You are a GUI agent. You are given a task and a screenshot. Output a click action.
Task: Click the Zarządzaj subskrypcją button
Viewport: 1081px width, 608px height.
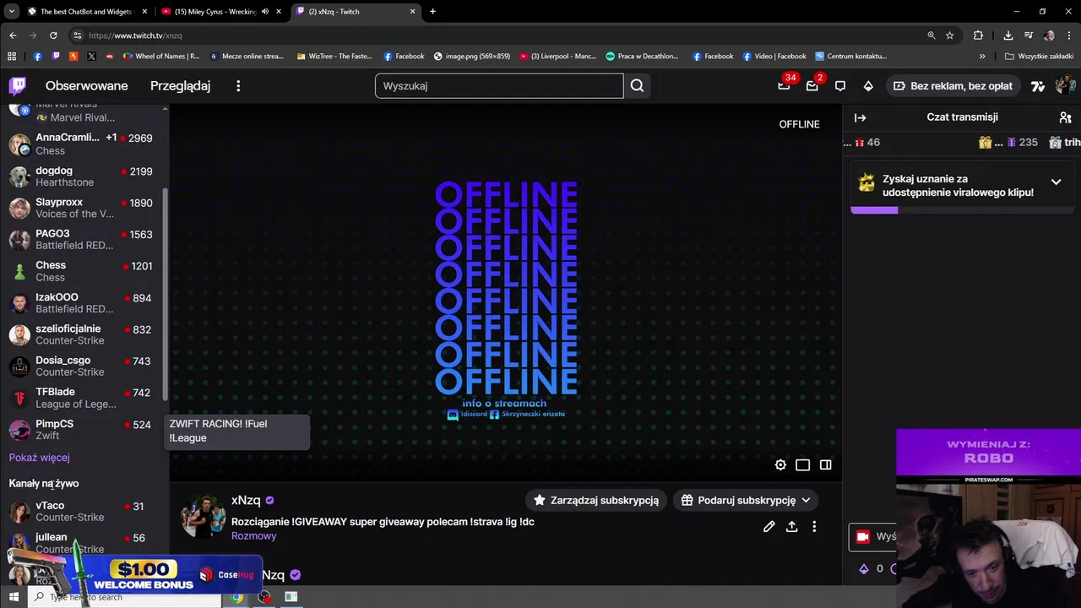pyautogui.click(x=596, y=500)
